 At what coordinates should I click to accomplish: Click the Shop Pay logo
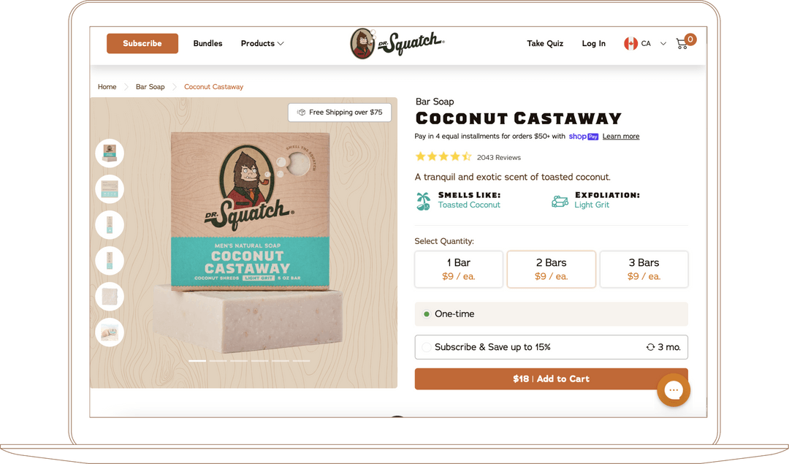point(583,137)
